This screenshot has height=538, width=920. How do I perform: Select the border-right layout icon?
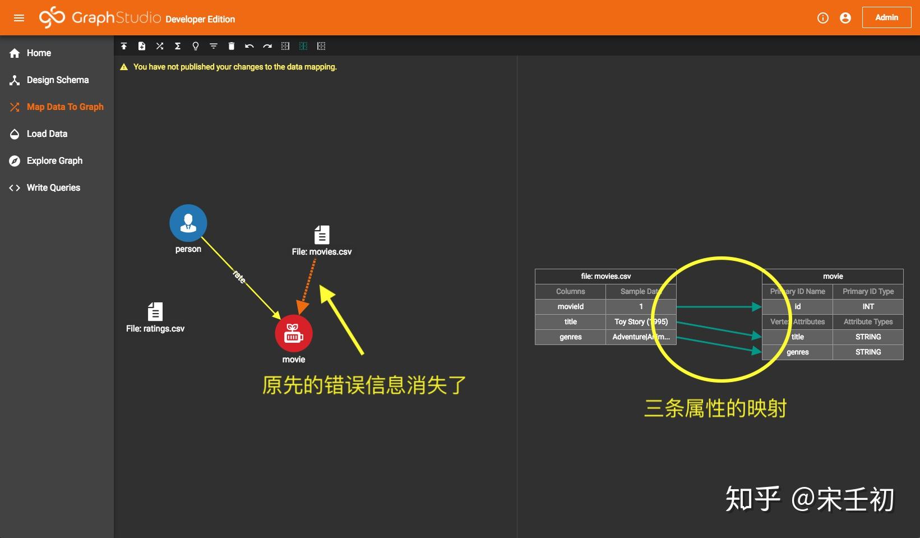pos(285,46)
